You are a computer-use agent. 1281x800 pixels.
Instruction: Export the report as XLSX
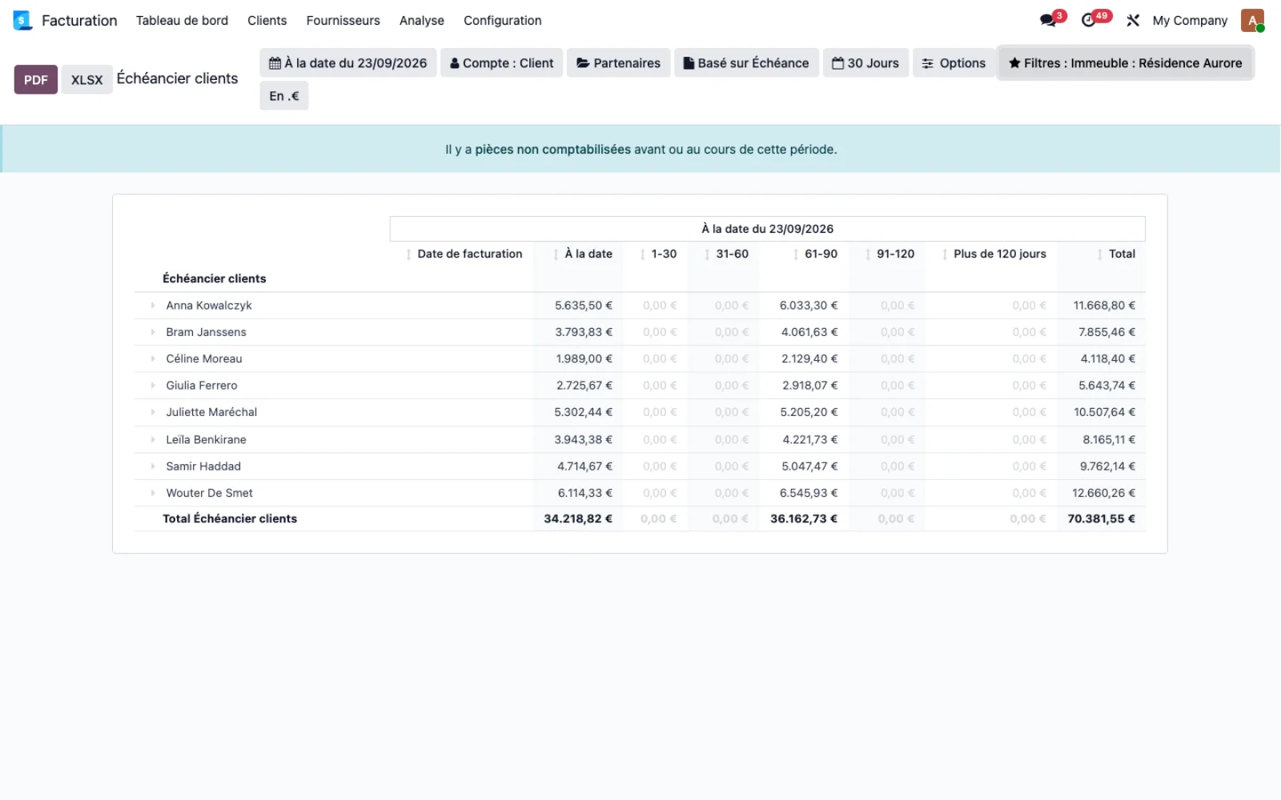[86, 79]
